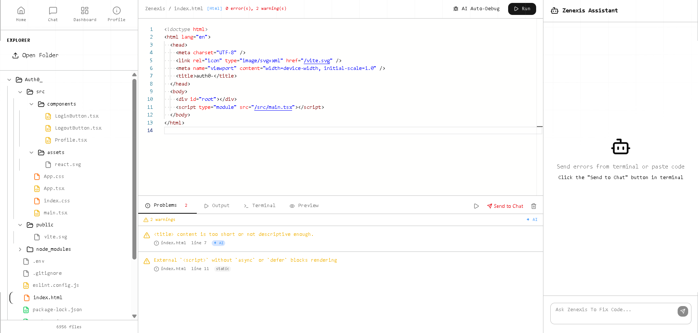Switch to the Preview tab
698x333 pixels.
click(x=304, y=206)
